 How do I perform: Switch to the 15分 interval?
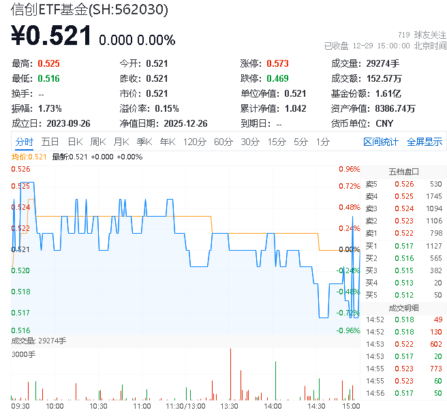[x=276, y=142]
